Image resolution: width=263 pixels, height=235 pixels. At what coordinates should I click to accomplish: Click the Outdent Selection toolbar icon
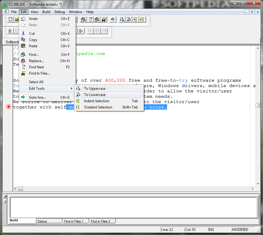pos(142,20)
